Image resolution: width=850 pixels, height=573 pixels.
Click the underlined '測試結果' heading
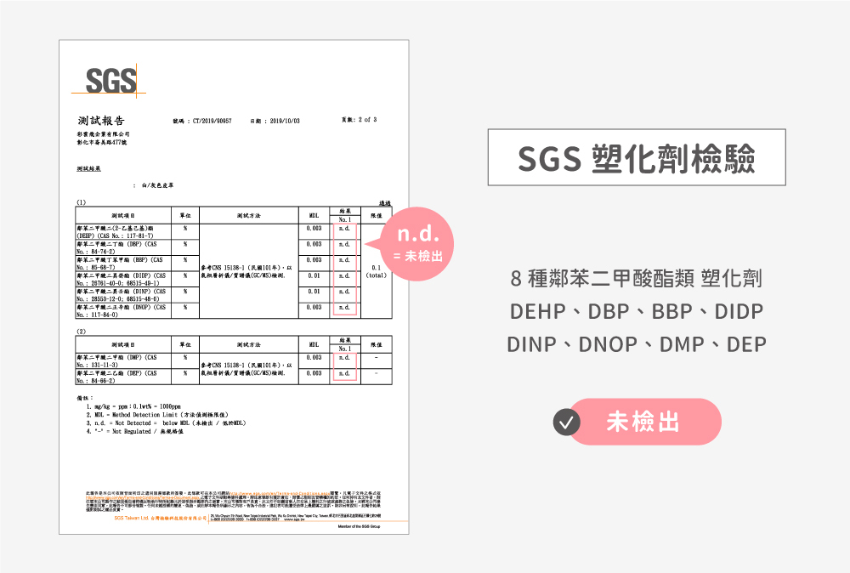pos(88,168)
